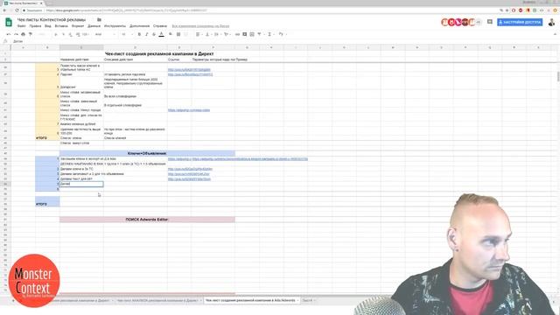Create a filter from the toolbar
The width and height of the screenshot is (560, 315).
(260, 34)
